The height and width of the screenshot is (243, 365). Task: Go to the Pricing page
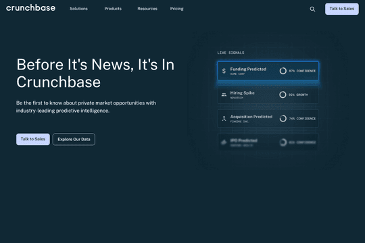click(176, 9)
